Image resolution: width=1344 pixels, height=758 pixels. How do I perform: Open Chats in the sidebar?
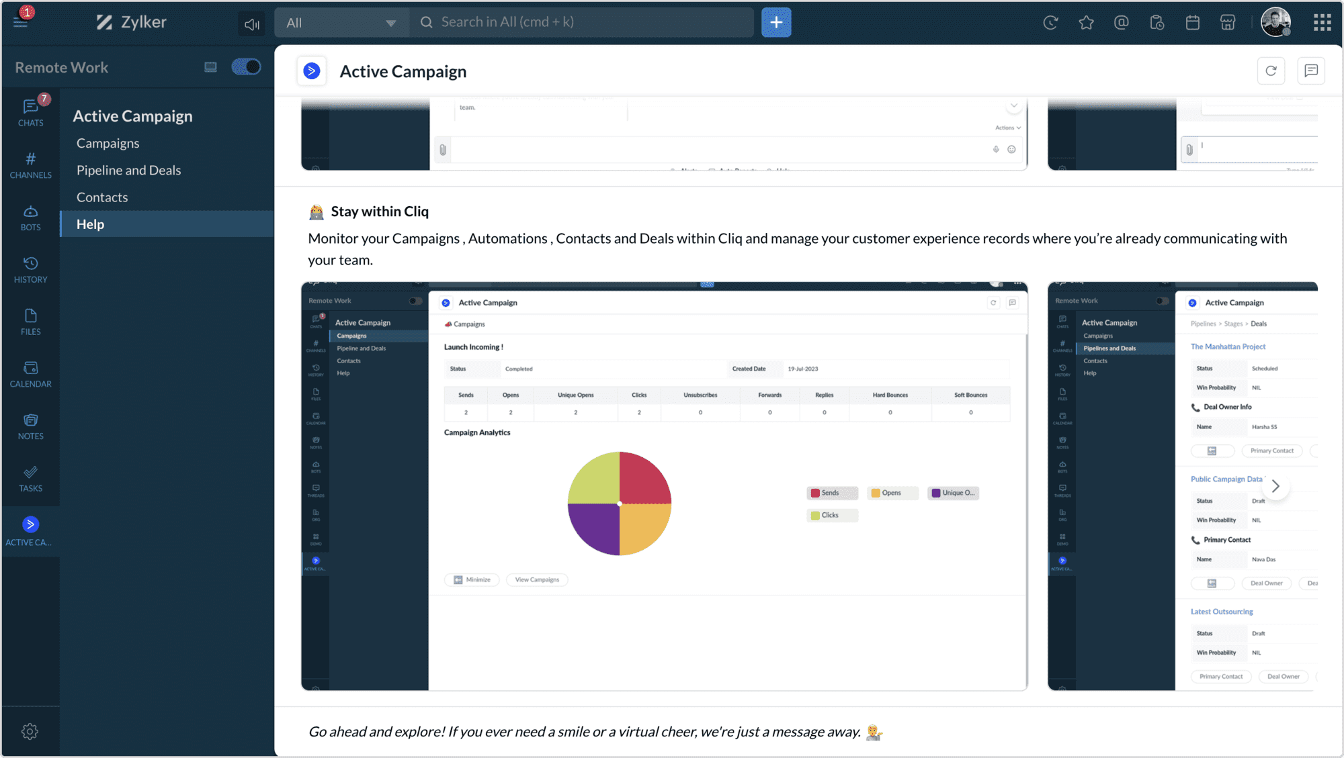click(30, 112)
